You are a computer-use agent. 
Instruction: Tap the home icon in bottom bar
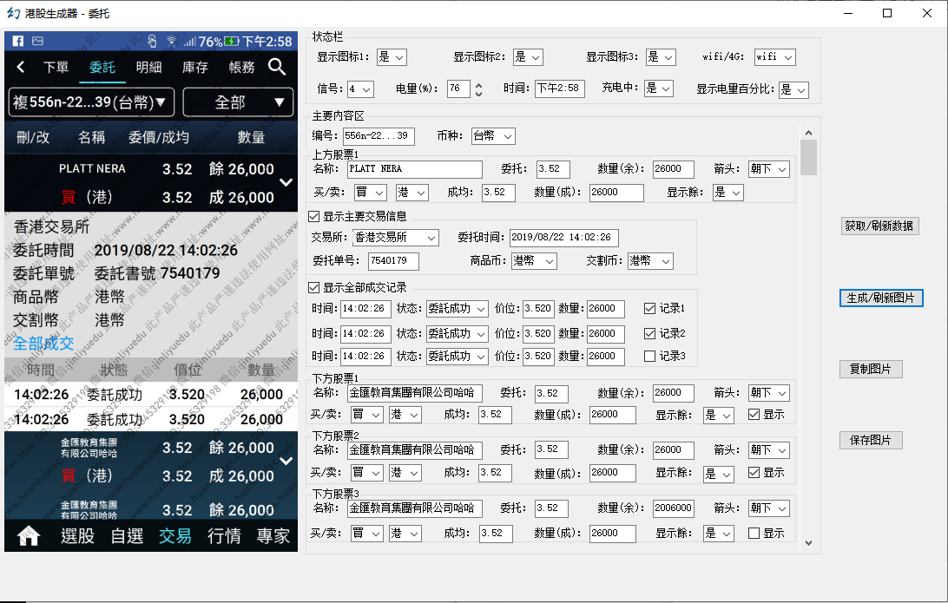29,536
